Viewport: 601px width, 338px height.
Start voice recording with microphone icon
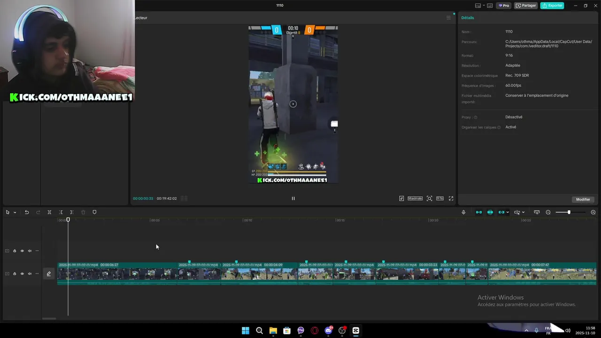pyautogui.click(x=463, y=212)
